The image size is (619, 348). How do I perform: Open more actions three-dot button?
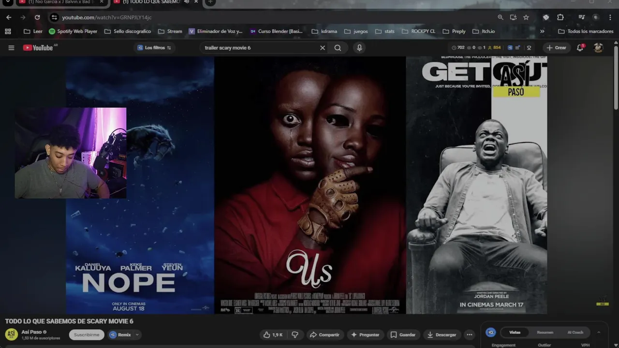(469, 334)
